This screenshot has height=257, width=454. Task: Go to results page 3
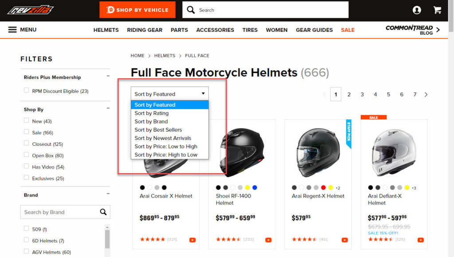coord(362,95)
